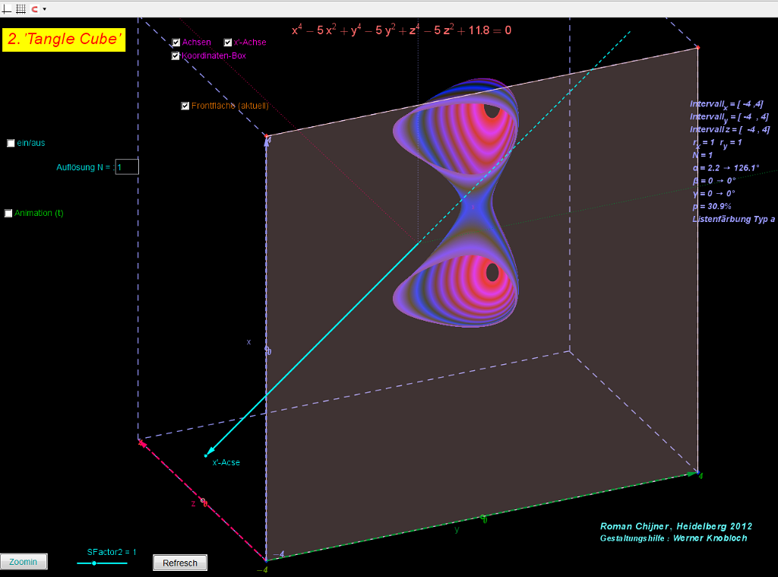Uncheck the x'-Achse checkbox

(x=228, y=43)
